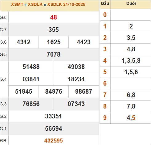Click the G.6 number 4312
Image resolution: width=151 pixels, height=145 pixels.
[24, 42]
